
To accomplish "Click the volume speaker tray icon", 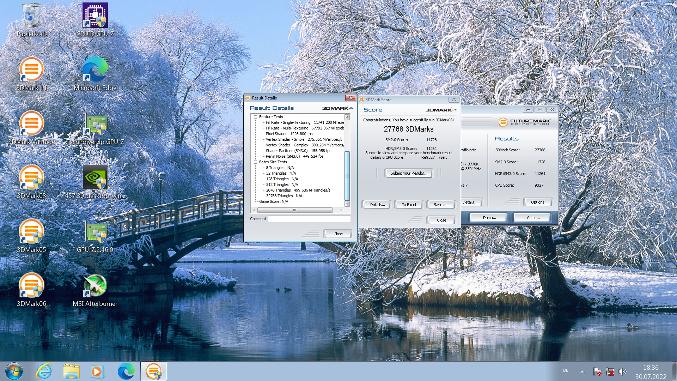I will pyautogui.click(x=622, y=371).
